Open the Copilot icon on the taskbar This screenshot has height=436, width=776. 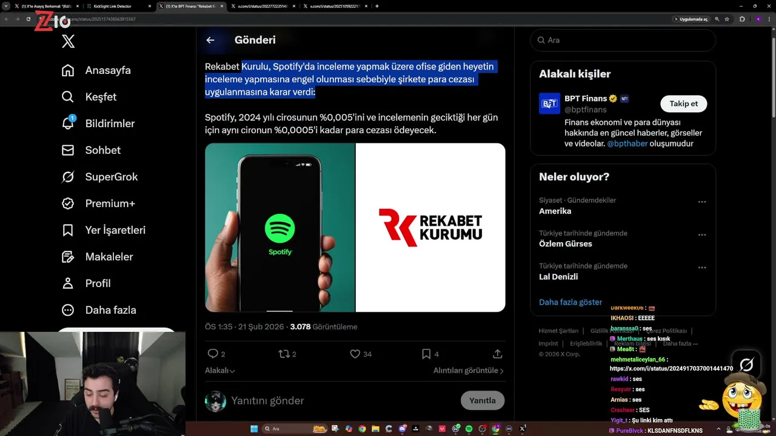tap(349, 429)
